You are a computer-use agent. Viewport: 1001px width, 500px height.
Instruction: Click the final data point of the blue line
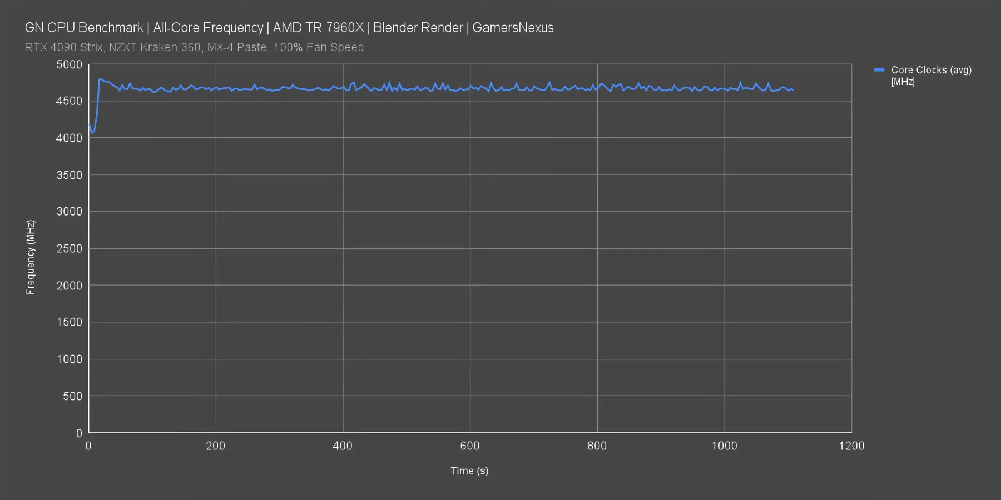click(793, 90)
